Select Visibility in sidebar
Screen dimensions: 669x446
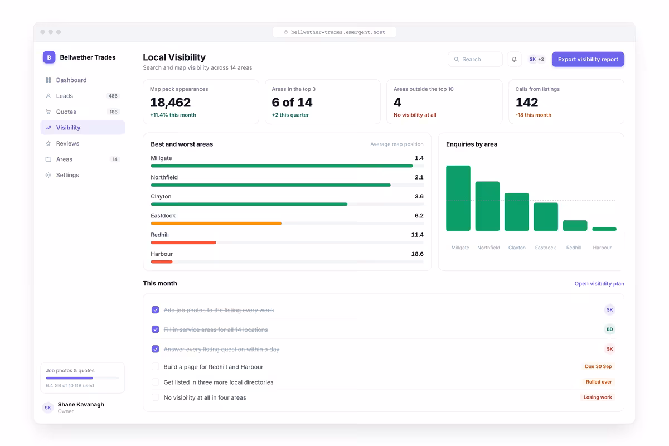tap(83, 128)
